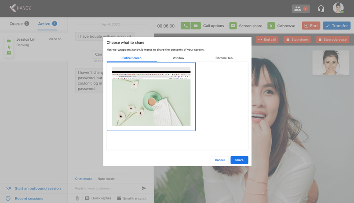Click the green phone call button
The image size is (354, 203).
point(186,26)
